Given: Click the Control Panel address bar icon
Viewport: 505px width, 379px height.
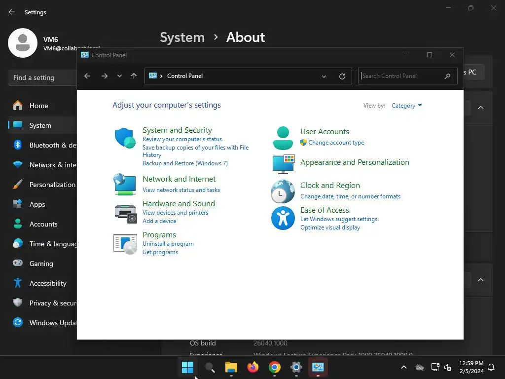Looking at the screenshot, I should pos(153,76).
